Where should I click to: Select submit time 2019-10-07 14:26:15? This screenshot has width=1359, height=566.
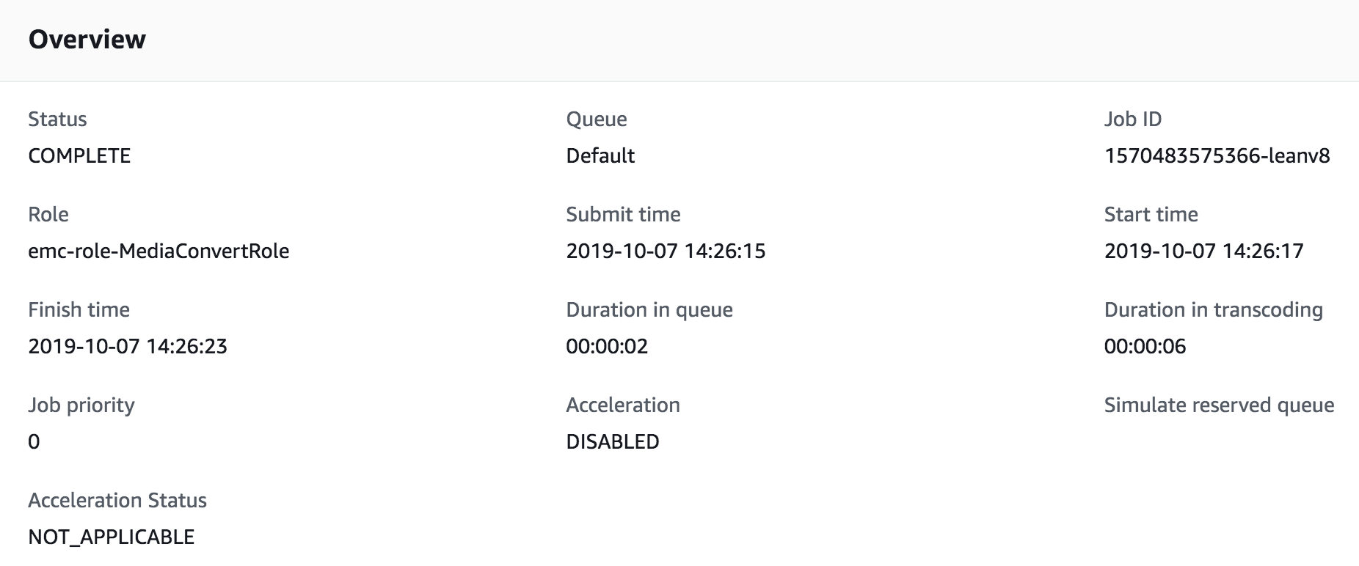point(666,251)
